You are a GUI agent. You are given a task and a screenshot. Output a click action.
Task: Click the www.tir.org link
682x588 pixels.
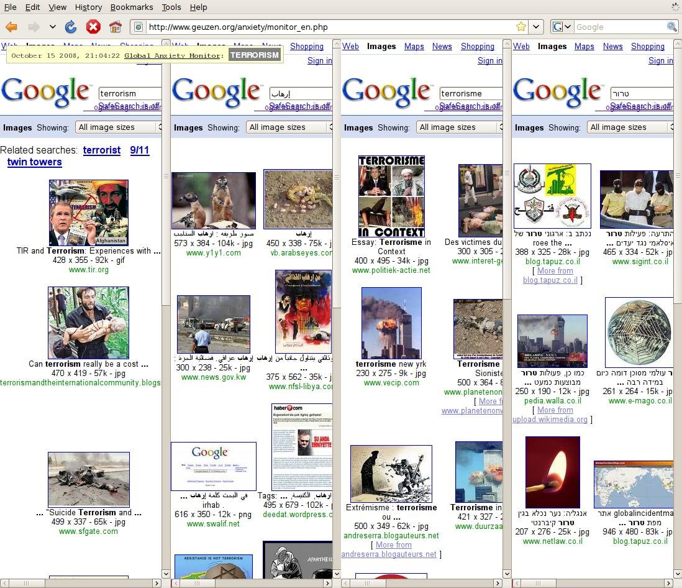click(89, 270)
